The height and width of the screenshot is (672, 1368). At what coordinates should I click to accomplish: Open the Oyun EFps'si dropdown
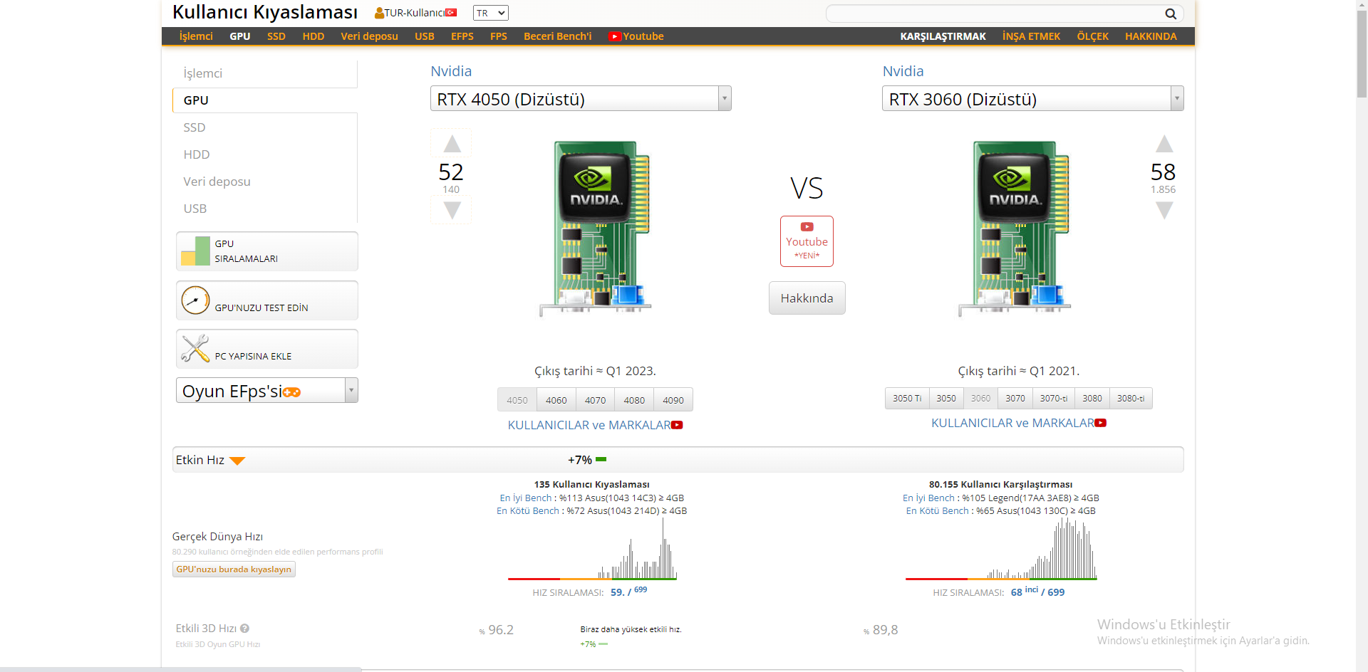[267, 390]
